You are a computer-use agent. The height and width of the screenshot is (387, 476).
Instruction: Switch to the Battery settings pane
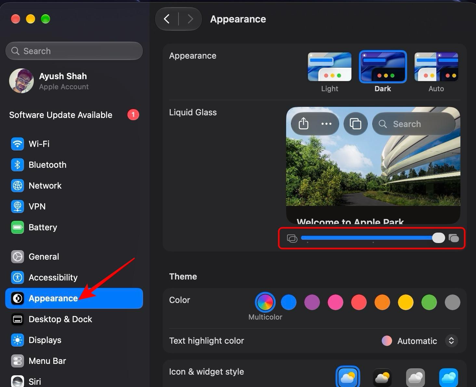[x=74, y=227]
